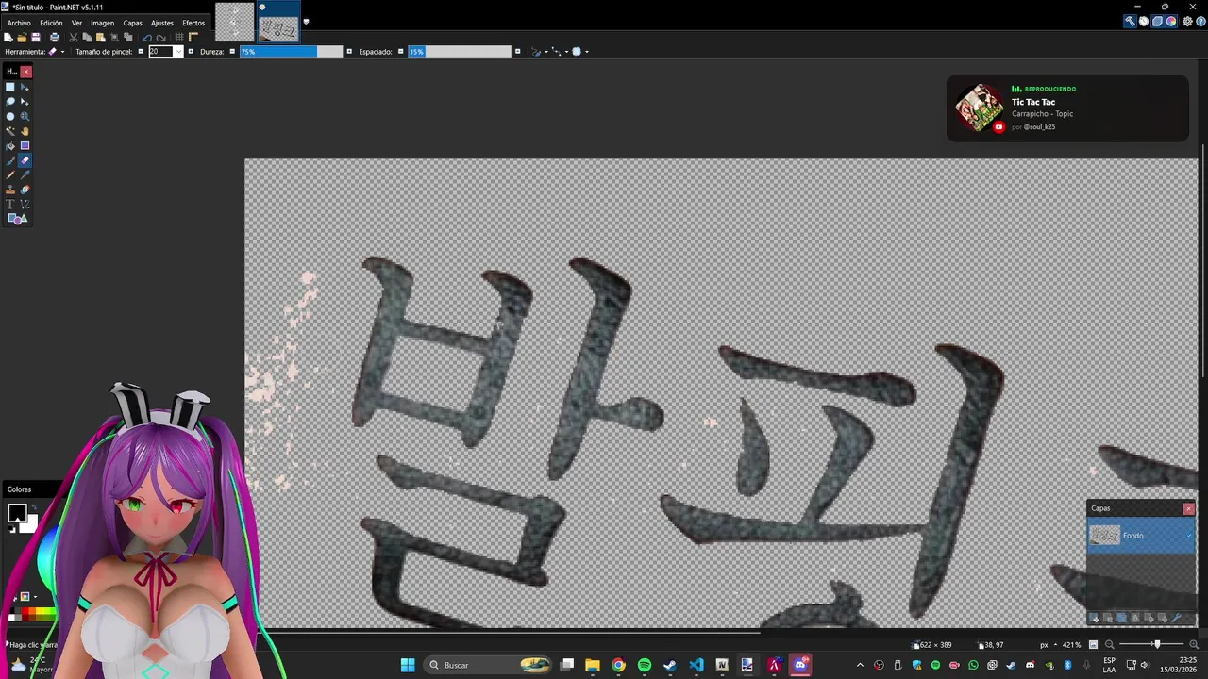The height and width of the screenshot is (679, 1208).
Task: Select the Recolor tool
Action: (x=25, y=190)
